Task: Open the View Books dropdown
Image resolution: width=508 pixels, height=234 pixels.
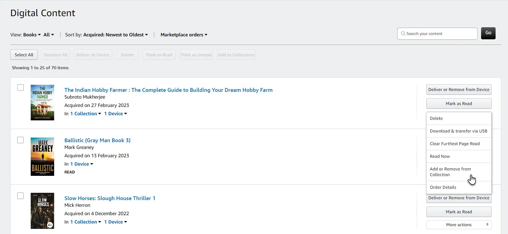Action: click(x=32, y=35)
